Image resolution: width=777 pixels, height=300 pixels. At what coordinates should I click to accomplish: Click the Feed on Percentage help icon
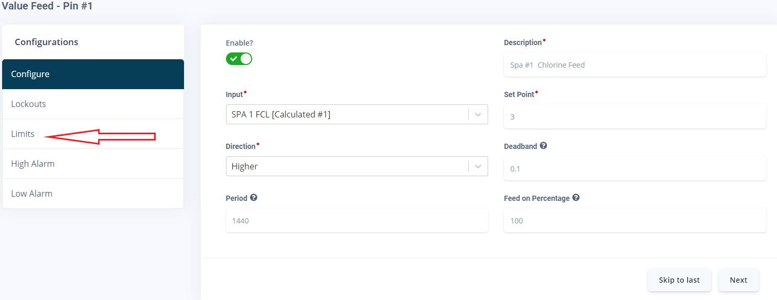point(576,198)
